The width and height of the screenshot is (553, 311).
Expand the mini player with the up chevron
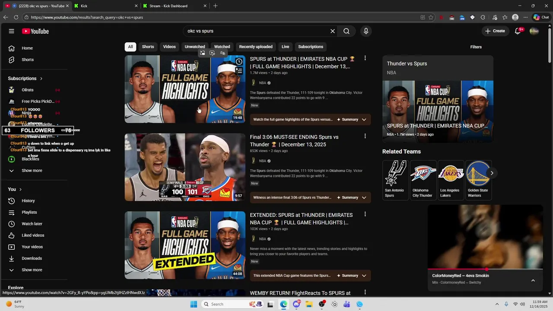(533, 280)
